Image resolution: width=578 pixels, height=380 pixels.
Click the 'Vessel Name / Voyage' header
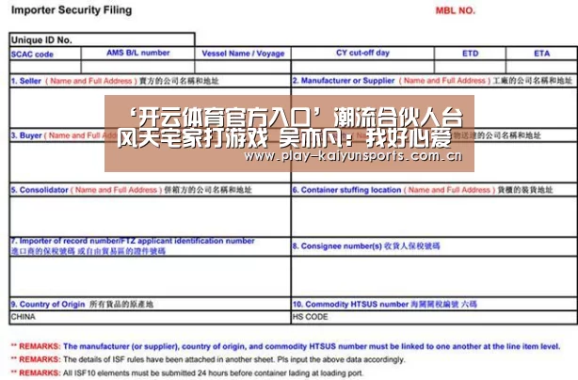click(243, 54)
